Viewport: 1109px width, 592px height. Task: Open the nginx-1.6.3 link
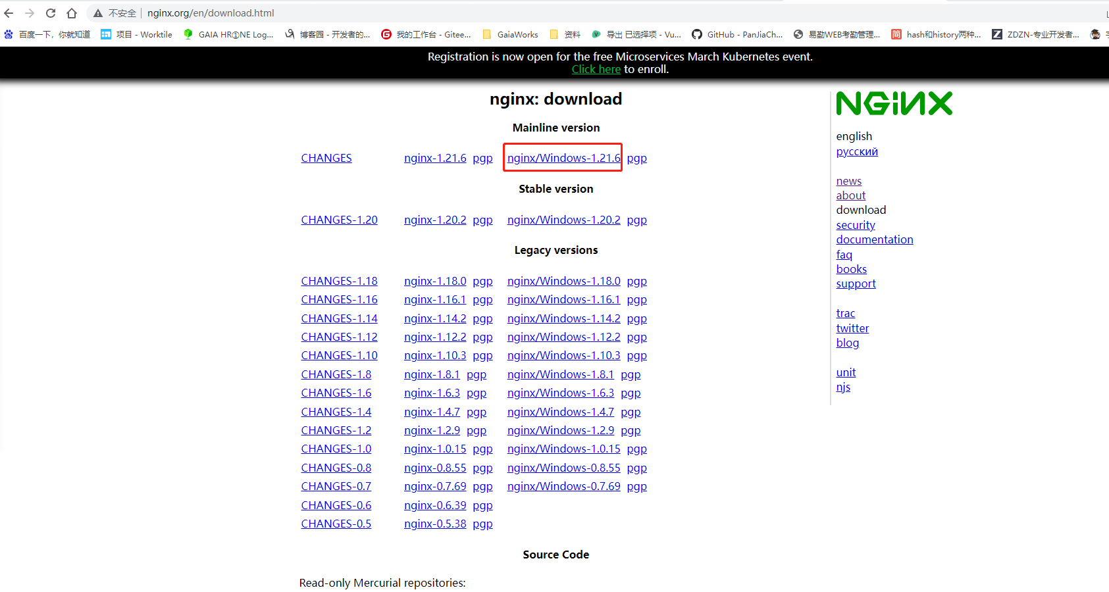point(432,393)
